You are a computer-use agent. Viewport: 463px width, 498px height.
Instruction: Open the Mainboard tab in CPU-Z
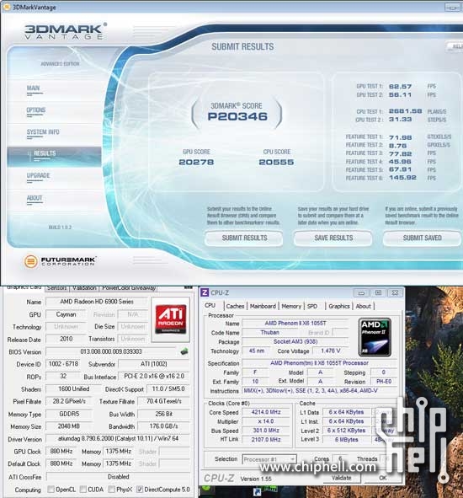tap(263, 306)
